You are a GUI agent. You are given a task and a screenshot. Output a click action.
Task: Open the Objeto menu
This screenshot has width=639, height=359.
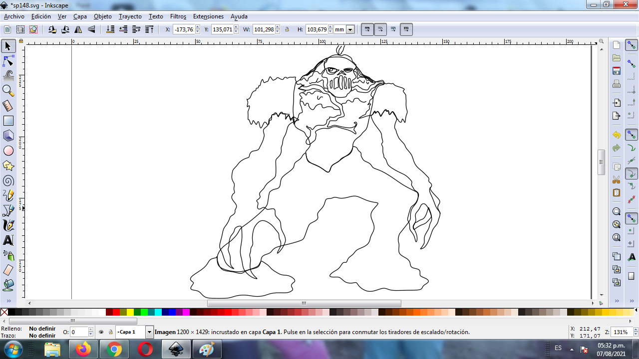pyautogui.click(x=103, y=16)
